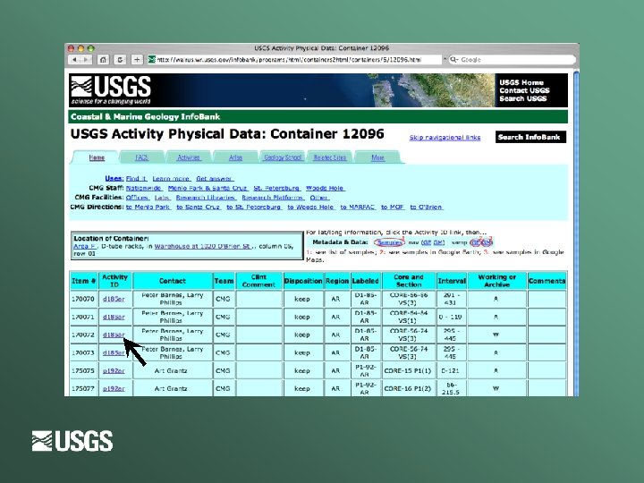Click the Search USGS link

(x=523, y=99)
